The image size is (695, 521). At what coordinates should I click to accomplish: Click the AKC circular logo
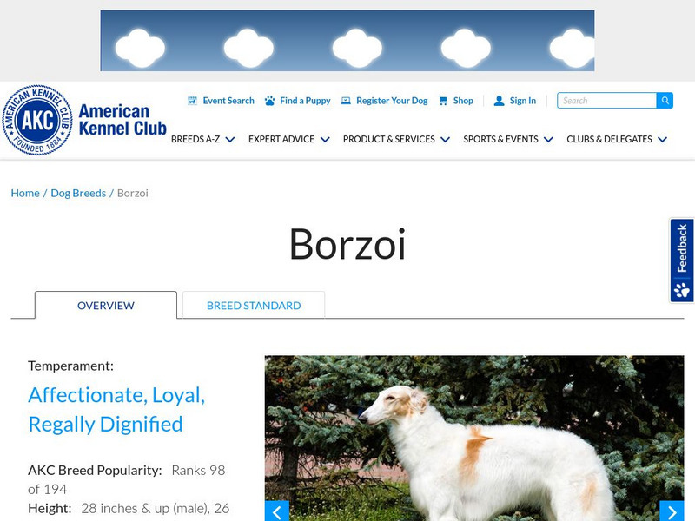pos(37,120)
